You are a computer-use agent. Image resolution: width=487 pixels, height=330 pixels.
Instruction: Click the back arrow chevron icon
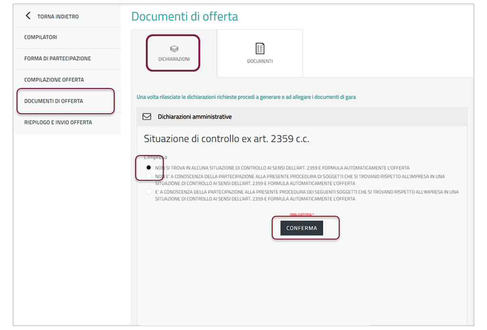pos(28,16)
